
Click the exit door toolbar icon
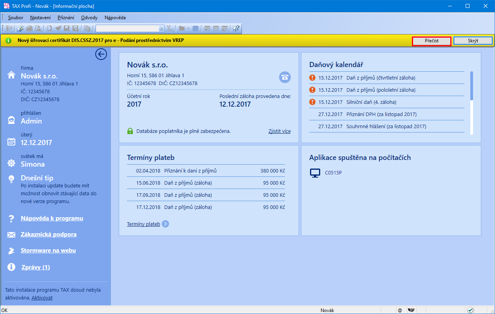coord(9,28)
